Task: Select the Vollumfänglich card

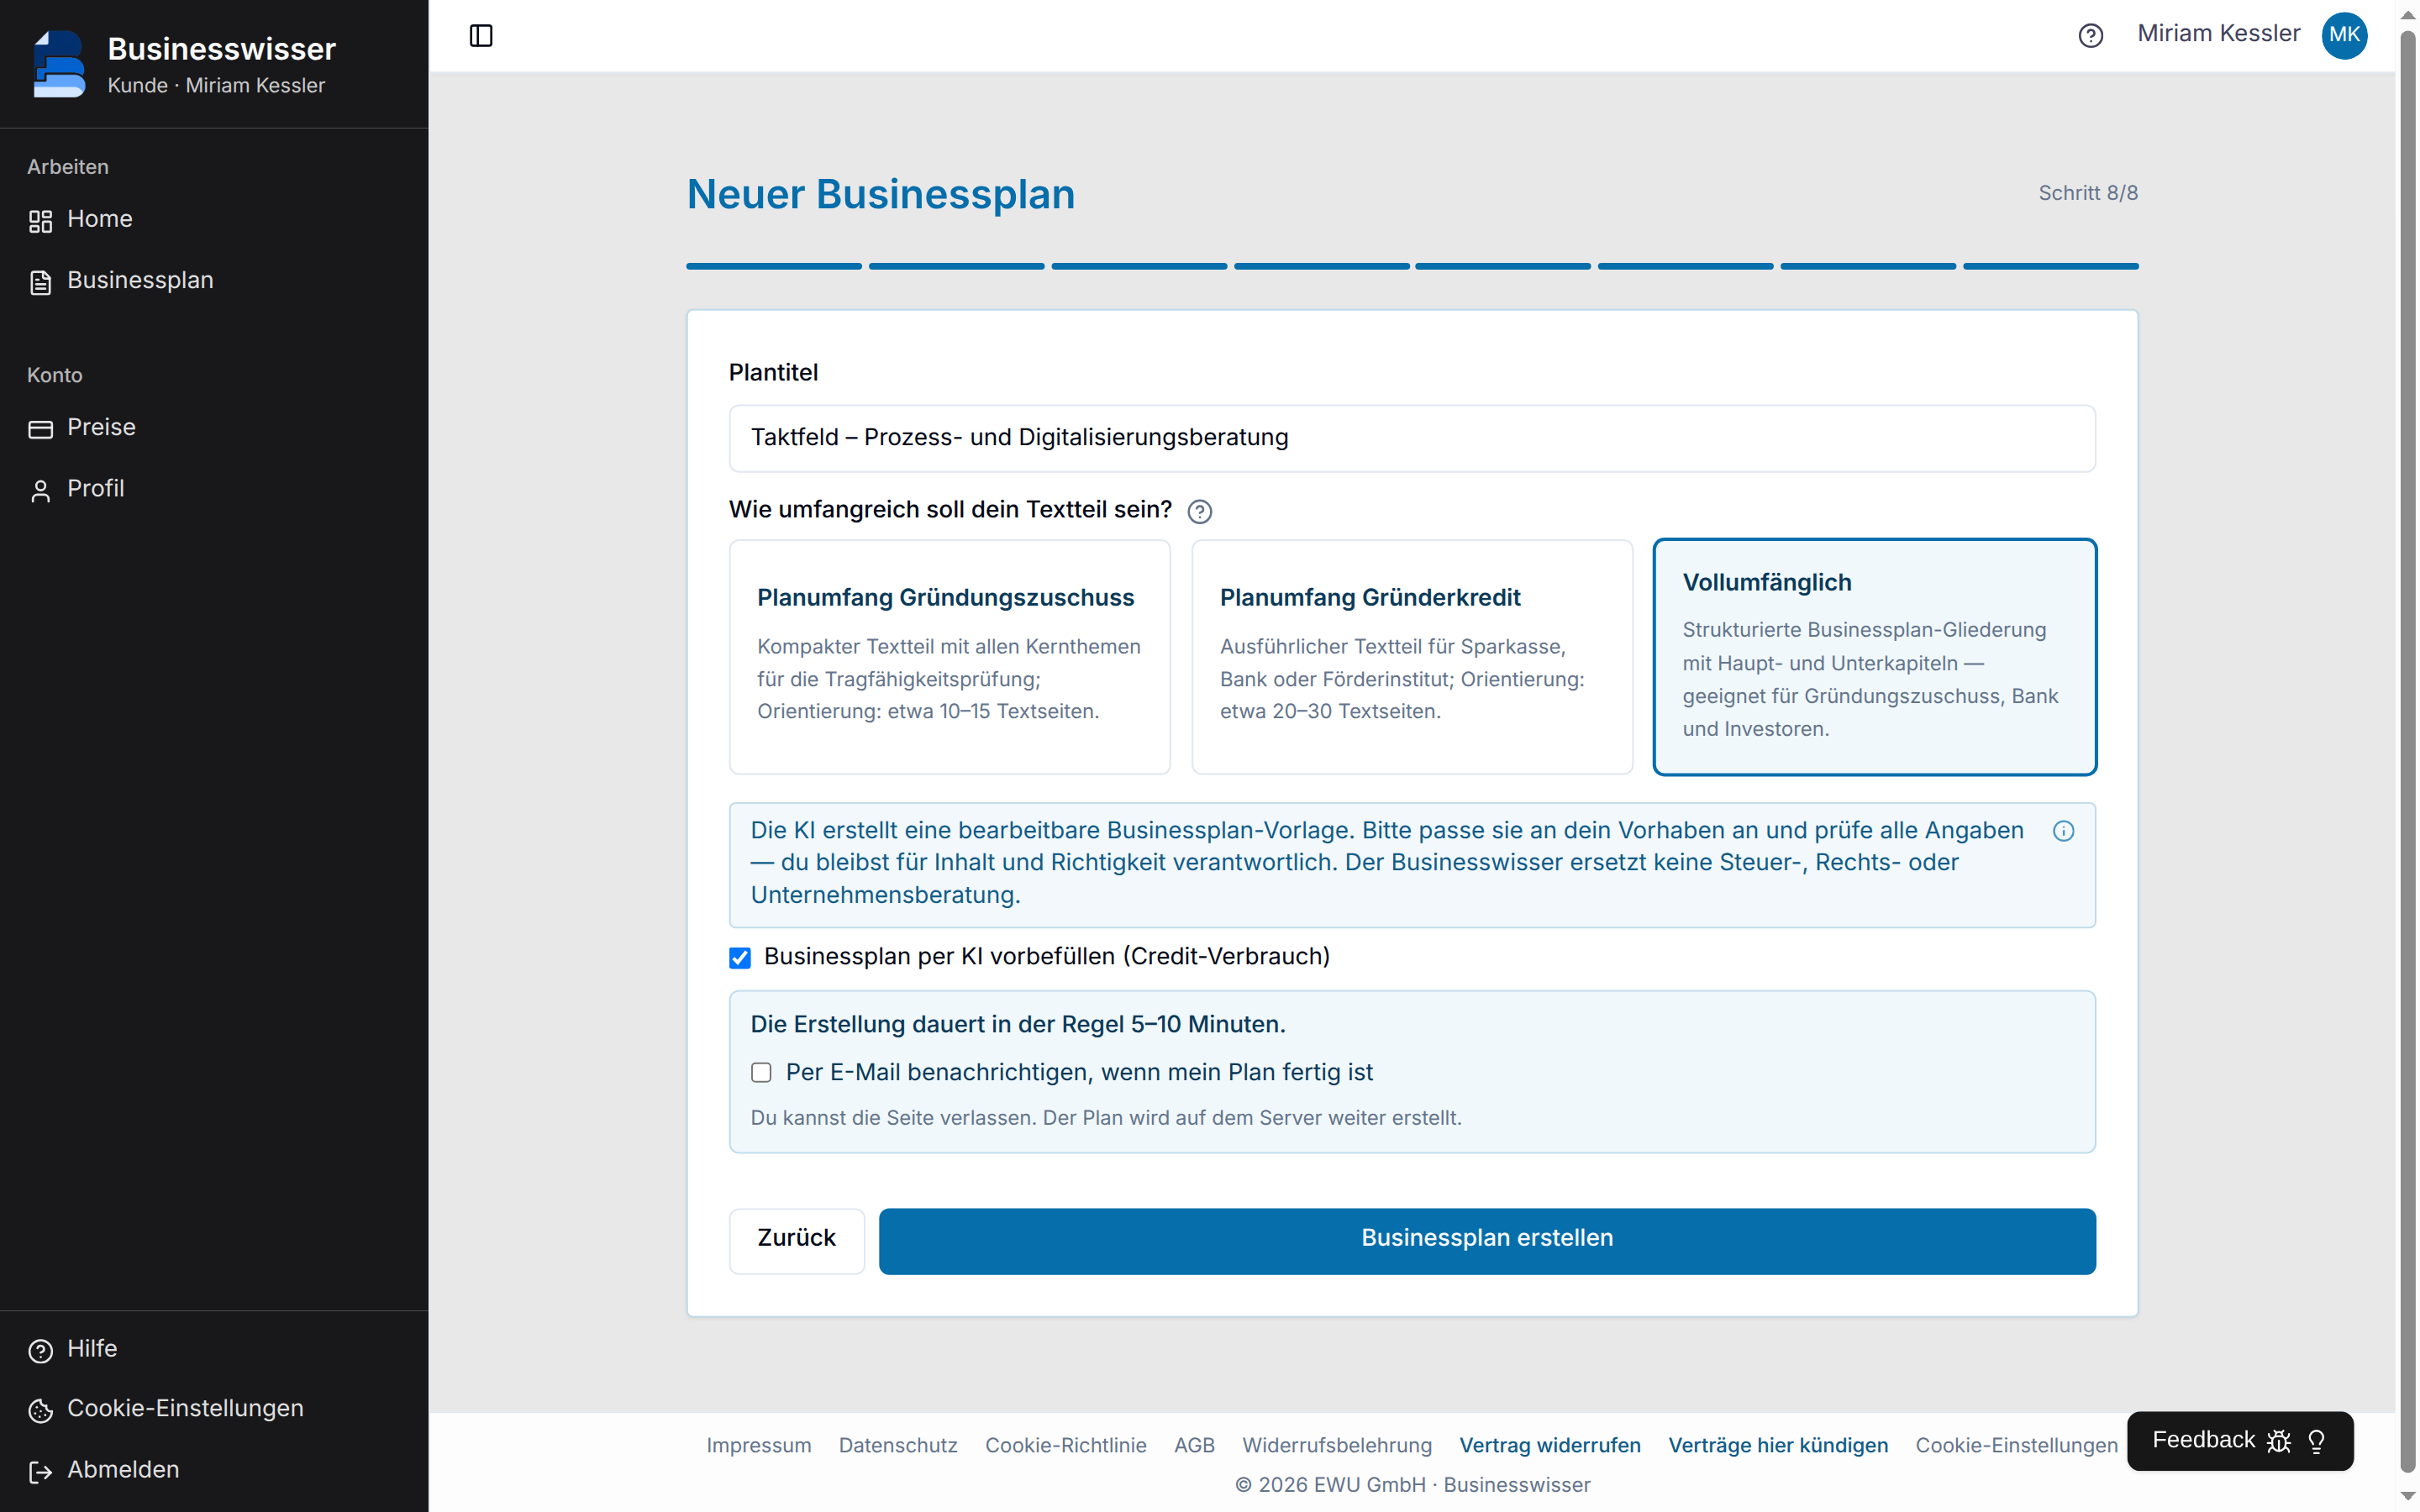Action: [x=1874, y=657]
